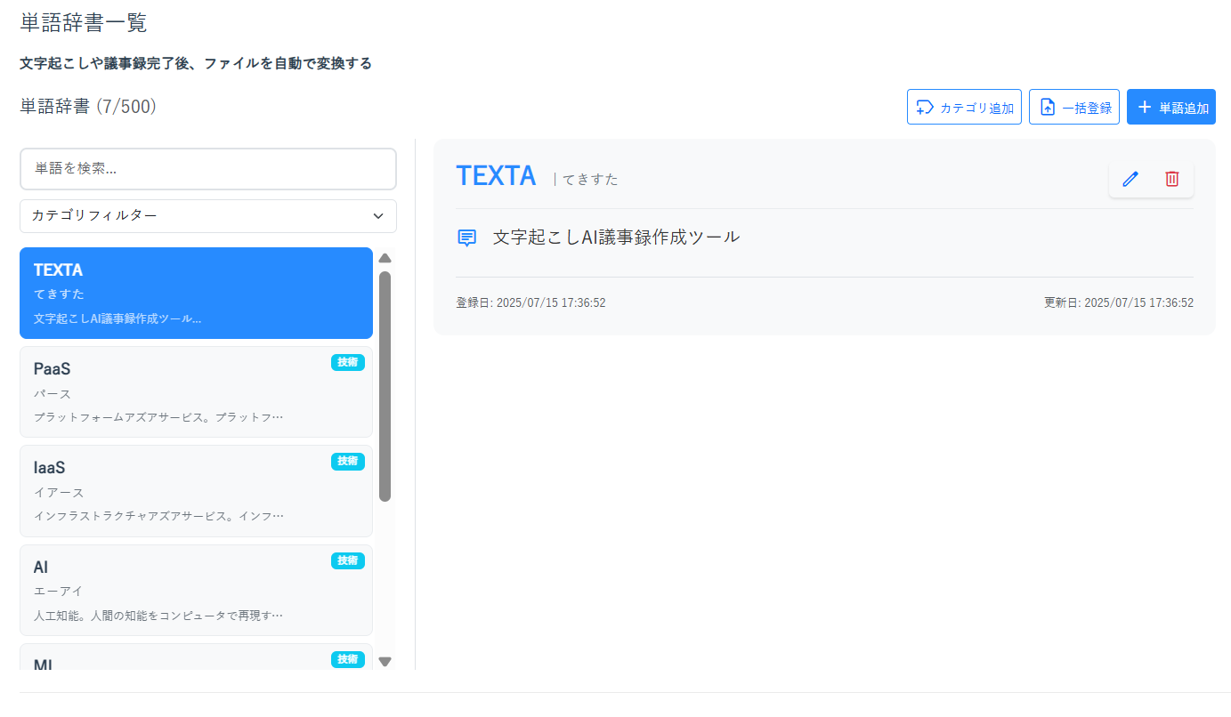Focus the 単語を検索 search field
Image resolution: width=1231 pixels, height=717 pixels.
pos(208,168)
